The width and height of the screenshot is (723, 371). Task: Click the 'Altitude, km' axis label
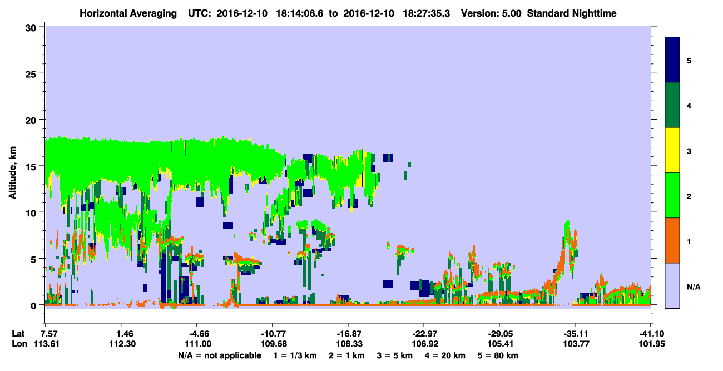coord(12,174)
